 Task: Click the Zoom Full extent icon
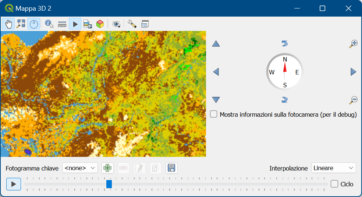point(21,24)
